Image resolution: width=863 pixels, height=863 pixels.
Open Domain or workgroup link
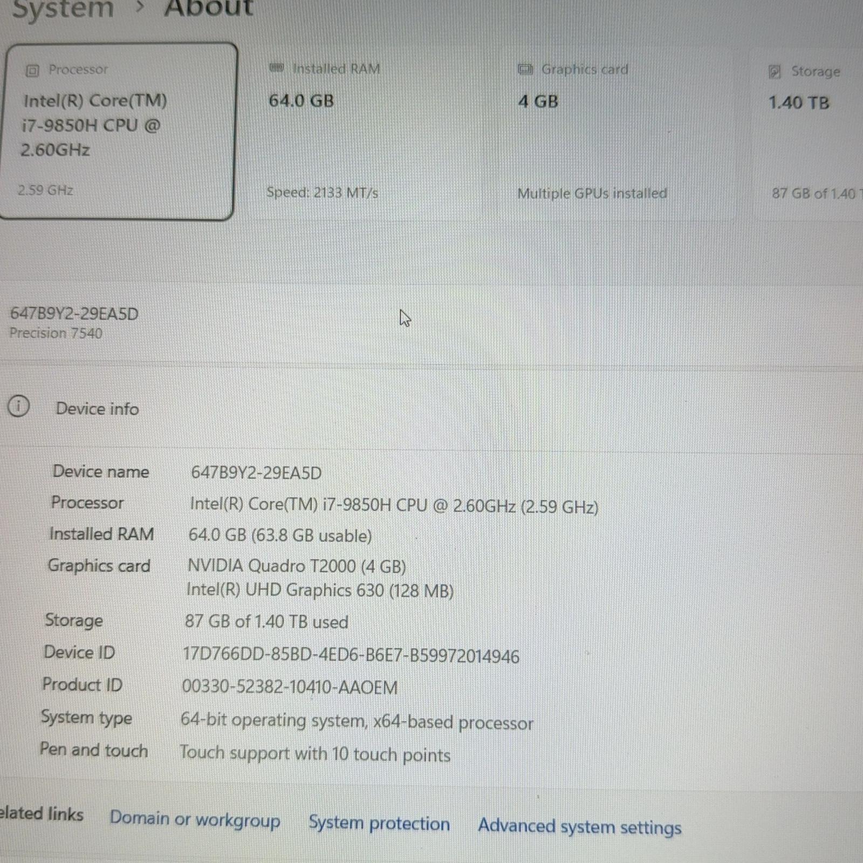[x=195, y=819]
